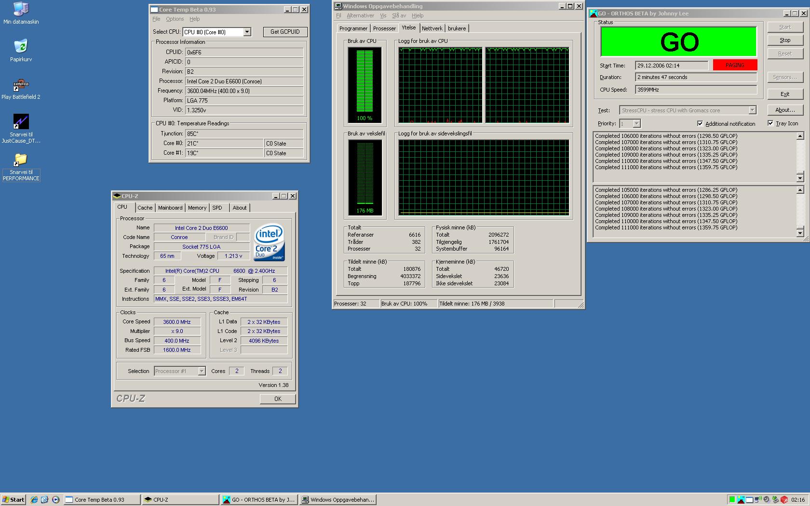Switch to the About tab in CPU-Z
The image size is (810, 506).
click(240, 208)
